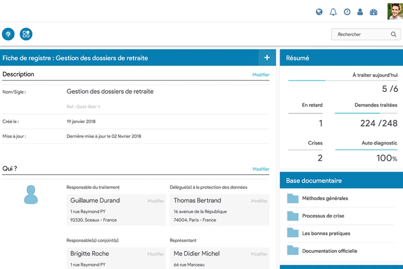This screenshot has width=403, height=269.
Task: Open the notifications bell
Action: pyautogui.click(x=333, y=12)
